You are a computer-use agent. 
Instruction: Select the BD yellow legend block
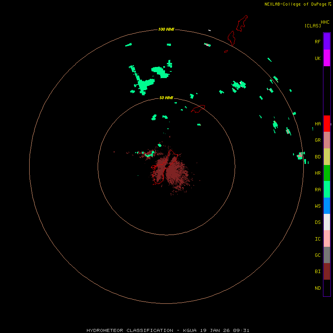pos(327,157)
